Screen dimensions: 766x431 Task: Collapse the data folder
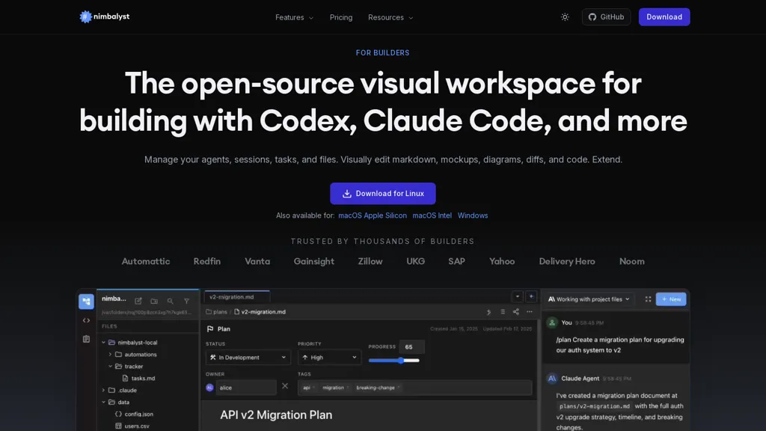click(103, 402)
